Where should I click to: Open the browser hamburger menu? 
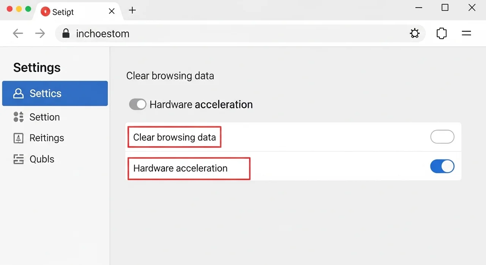pyautogui.click(x=466, y=33)
